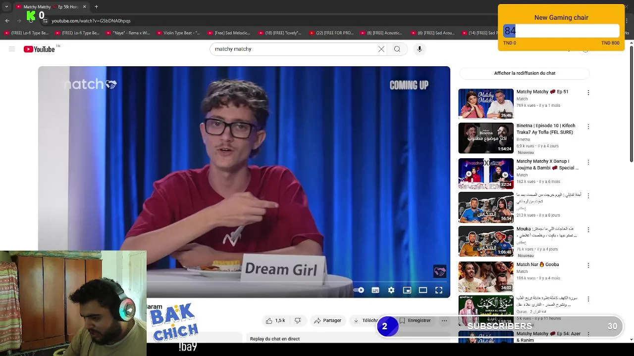634x356 pixels.
Task: Open a new browser tab with plus
Action: [x=97, y=6]
